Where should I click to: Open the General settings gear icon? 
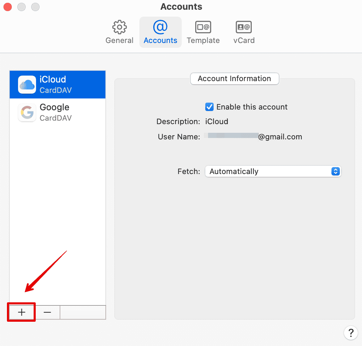point(119,27)
